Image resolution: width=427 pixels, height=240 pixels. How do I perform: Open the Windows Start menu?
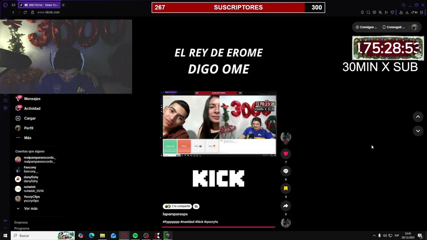(5, 236)
